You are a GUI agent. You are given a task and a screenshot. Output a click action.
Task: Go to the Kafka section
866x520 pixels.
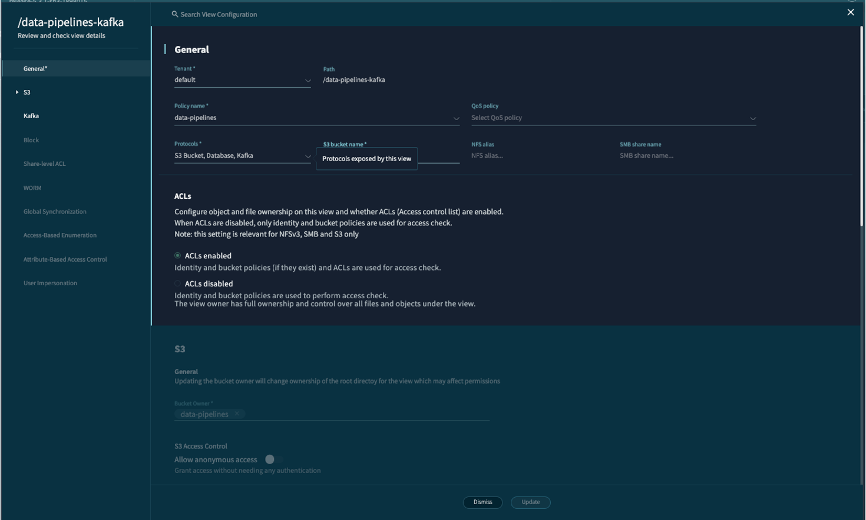(31, 116)
